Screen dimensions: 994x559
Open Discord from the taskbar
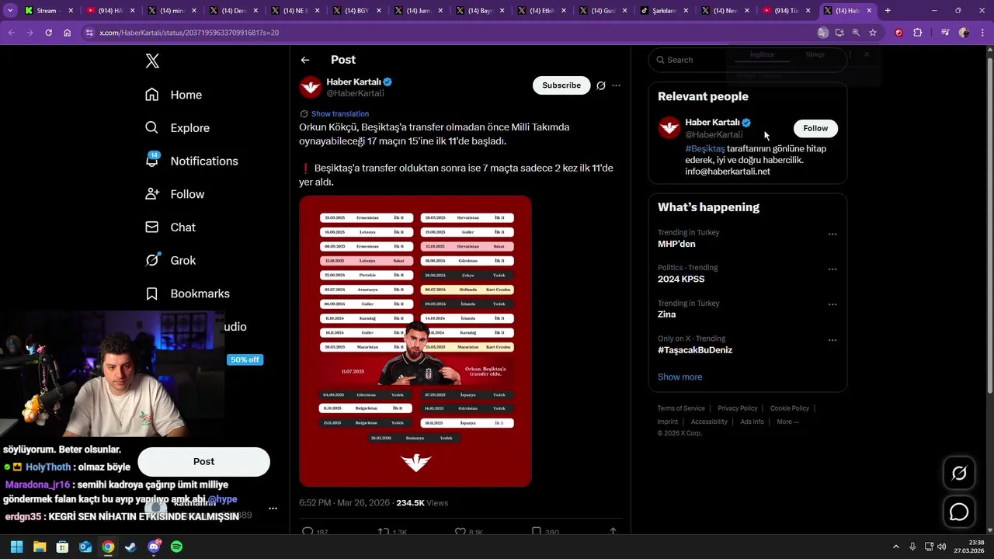click(x=154, y=547)
